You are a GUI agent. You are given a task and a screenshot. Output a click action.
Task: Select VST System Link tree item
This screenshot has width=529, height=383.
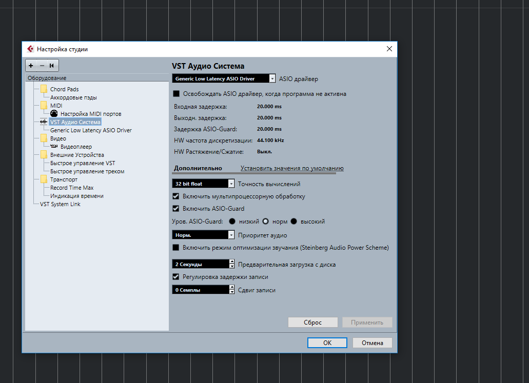pos(60,204)
